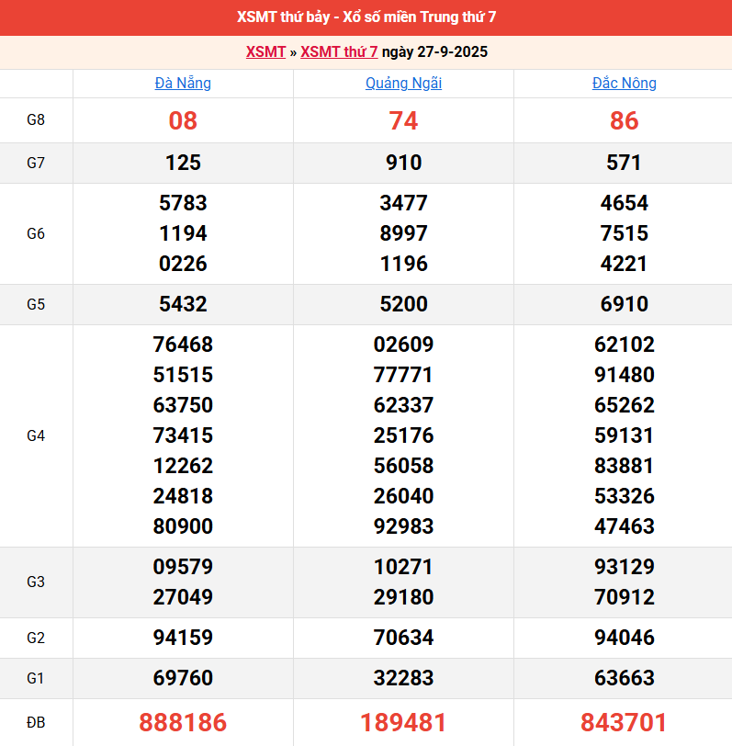Click the ĐB row label

point(36,723)
